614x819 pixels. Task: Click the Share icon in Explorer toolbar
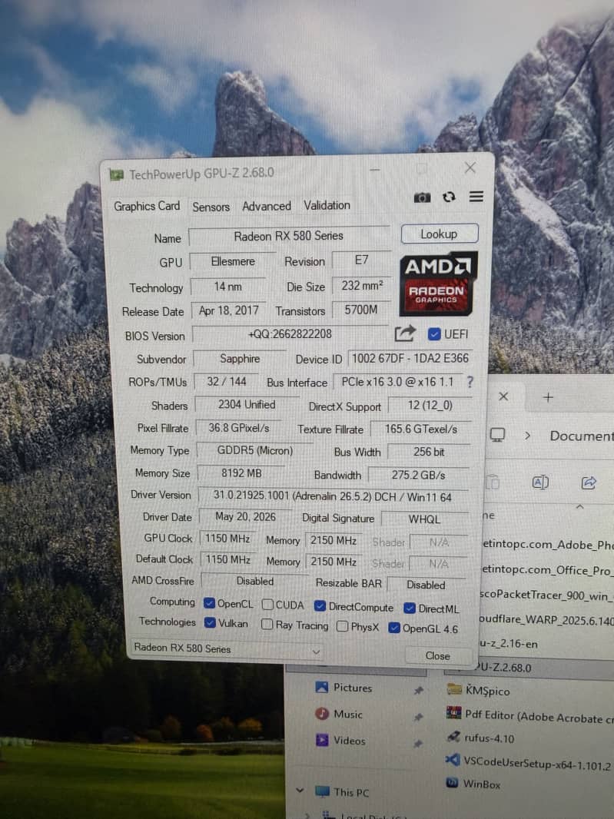click(589, 482)
